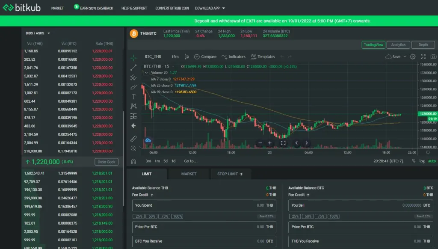Switch to the TradingView chart view
Viewport: 438px width, 249px height.
tap(373, 45)
